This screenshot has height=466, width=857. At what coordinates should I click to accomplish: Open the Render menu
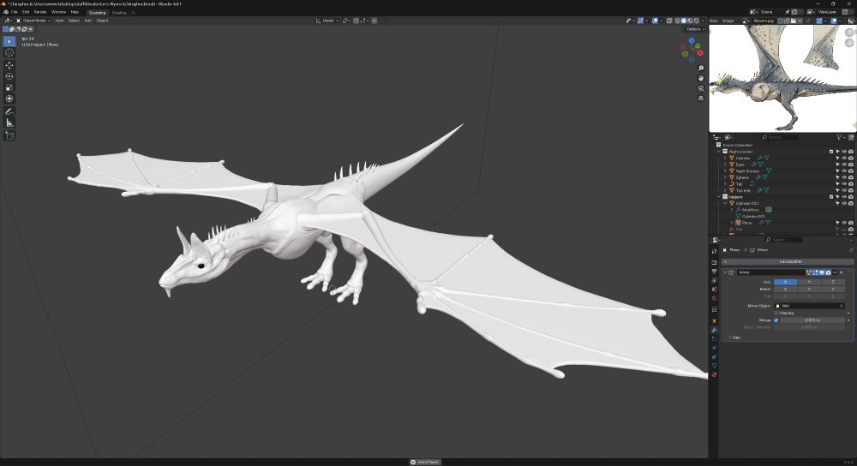tap(40, 12)
